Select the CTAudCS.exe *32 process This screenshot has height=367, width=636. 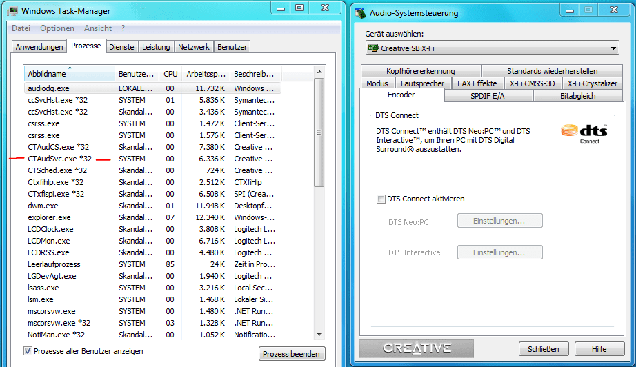click(x=152, y=147)
